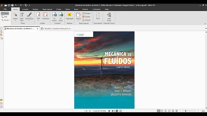Rotate pages using Rotate
Screen dimensions: 207x116
tap(86, 13)
